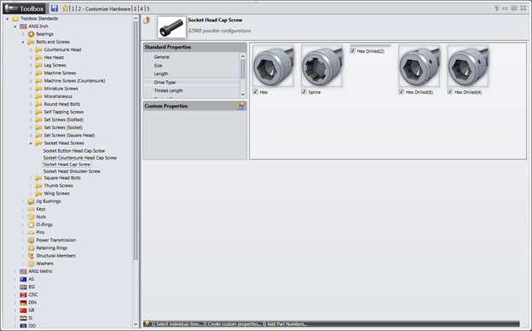Click the Spline drive thumbnail image

(321, 66)
